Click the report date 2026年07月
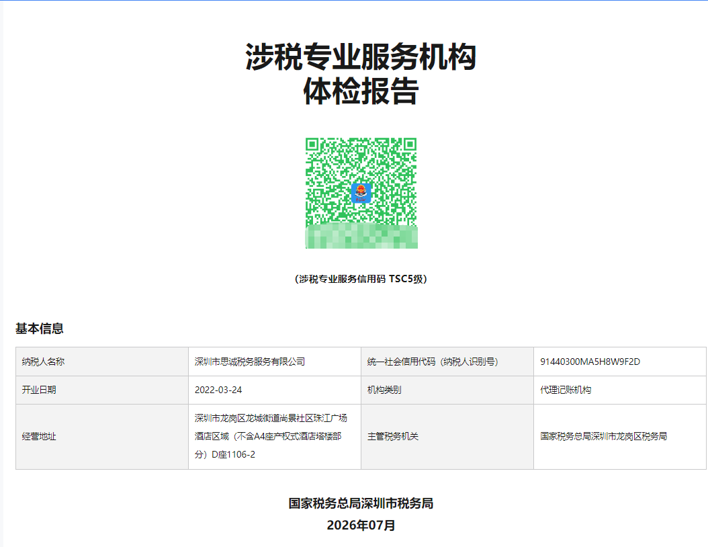 coord(361,525)
